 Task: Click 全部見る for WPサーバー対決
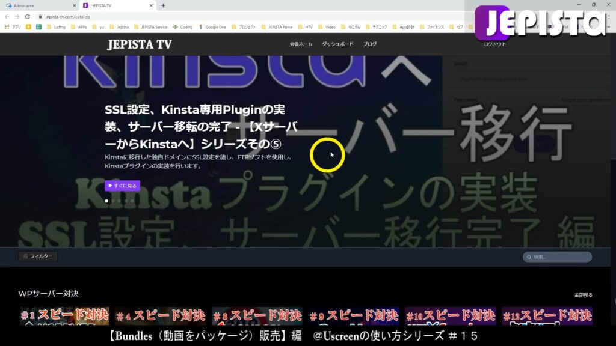coord(584,294)
